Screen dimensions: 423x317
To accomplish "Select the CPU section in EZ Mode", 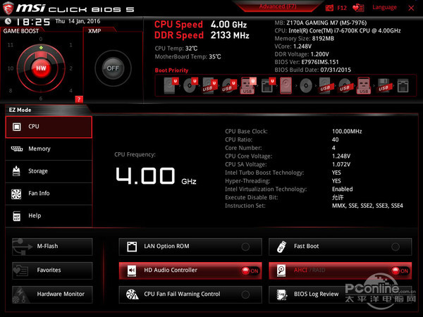I will pos(49,127).
